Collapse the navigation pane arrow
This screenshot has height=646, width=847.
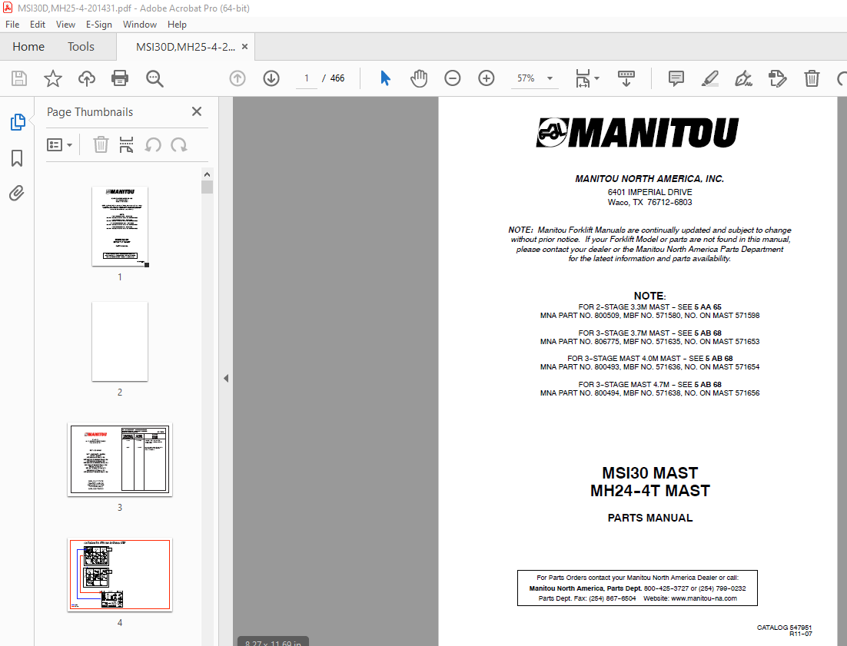point(226,379)
